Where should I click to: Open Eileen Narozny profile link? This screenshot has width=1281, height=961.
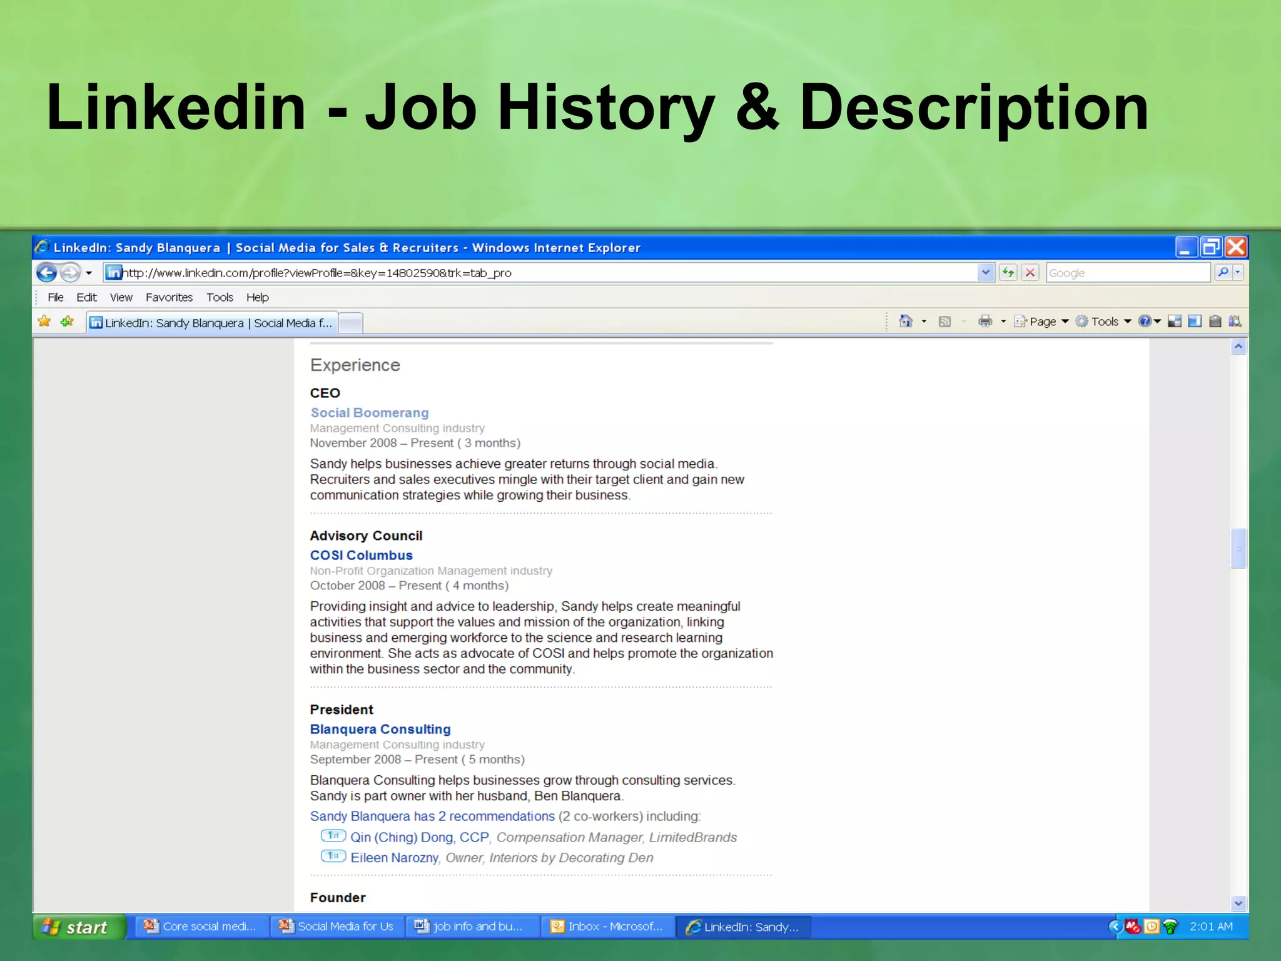tap(395, 858)
